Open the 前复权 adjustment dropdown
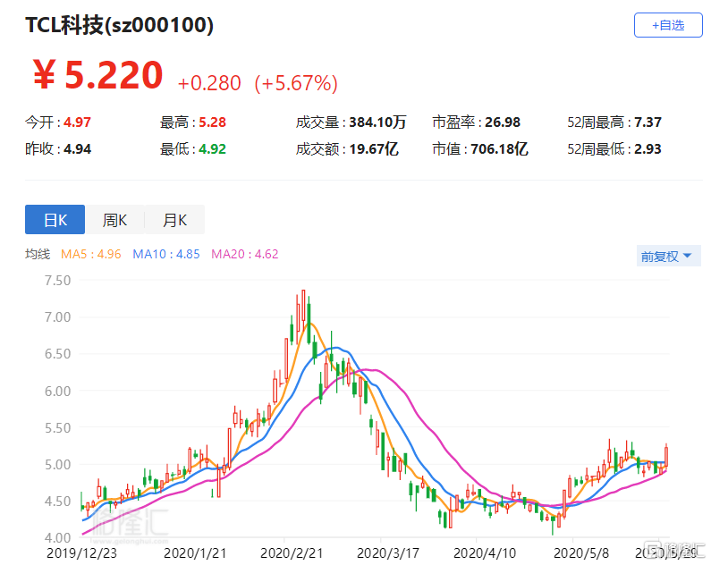The width and height of the screenshot is (711, 565). (x=666, y=257)
